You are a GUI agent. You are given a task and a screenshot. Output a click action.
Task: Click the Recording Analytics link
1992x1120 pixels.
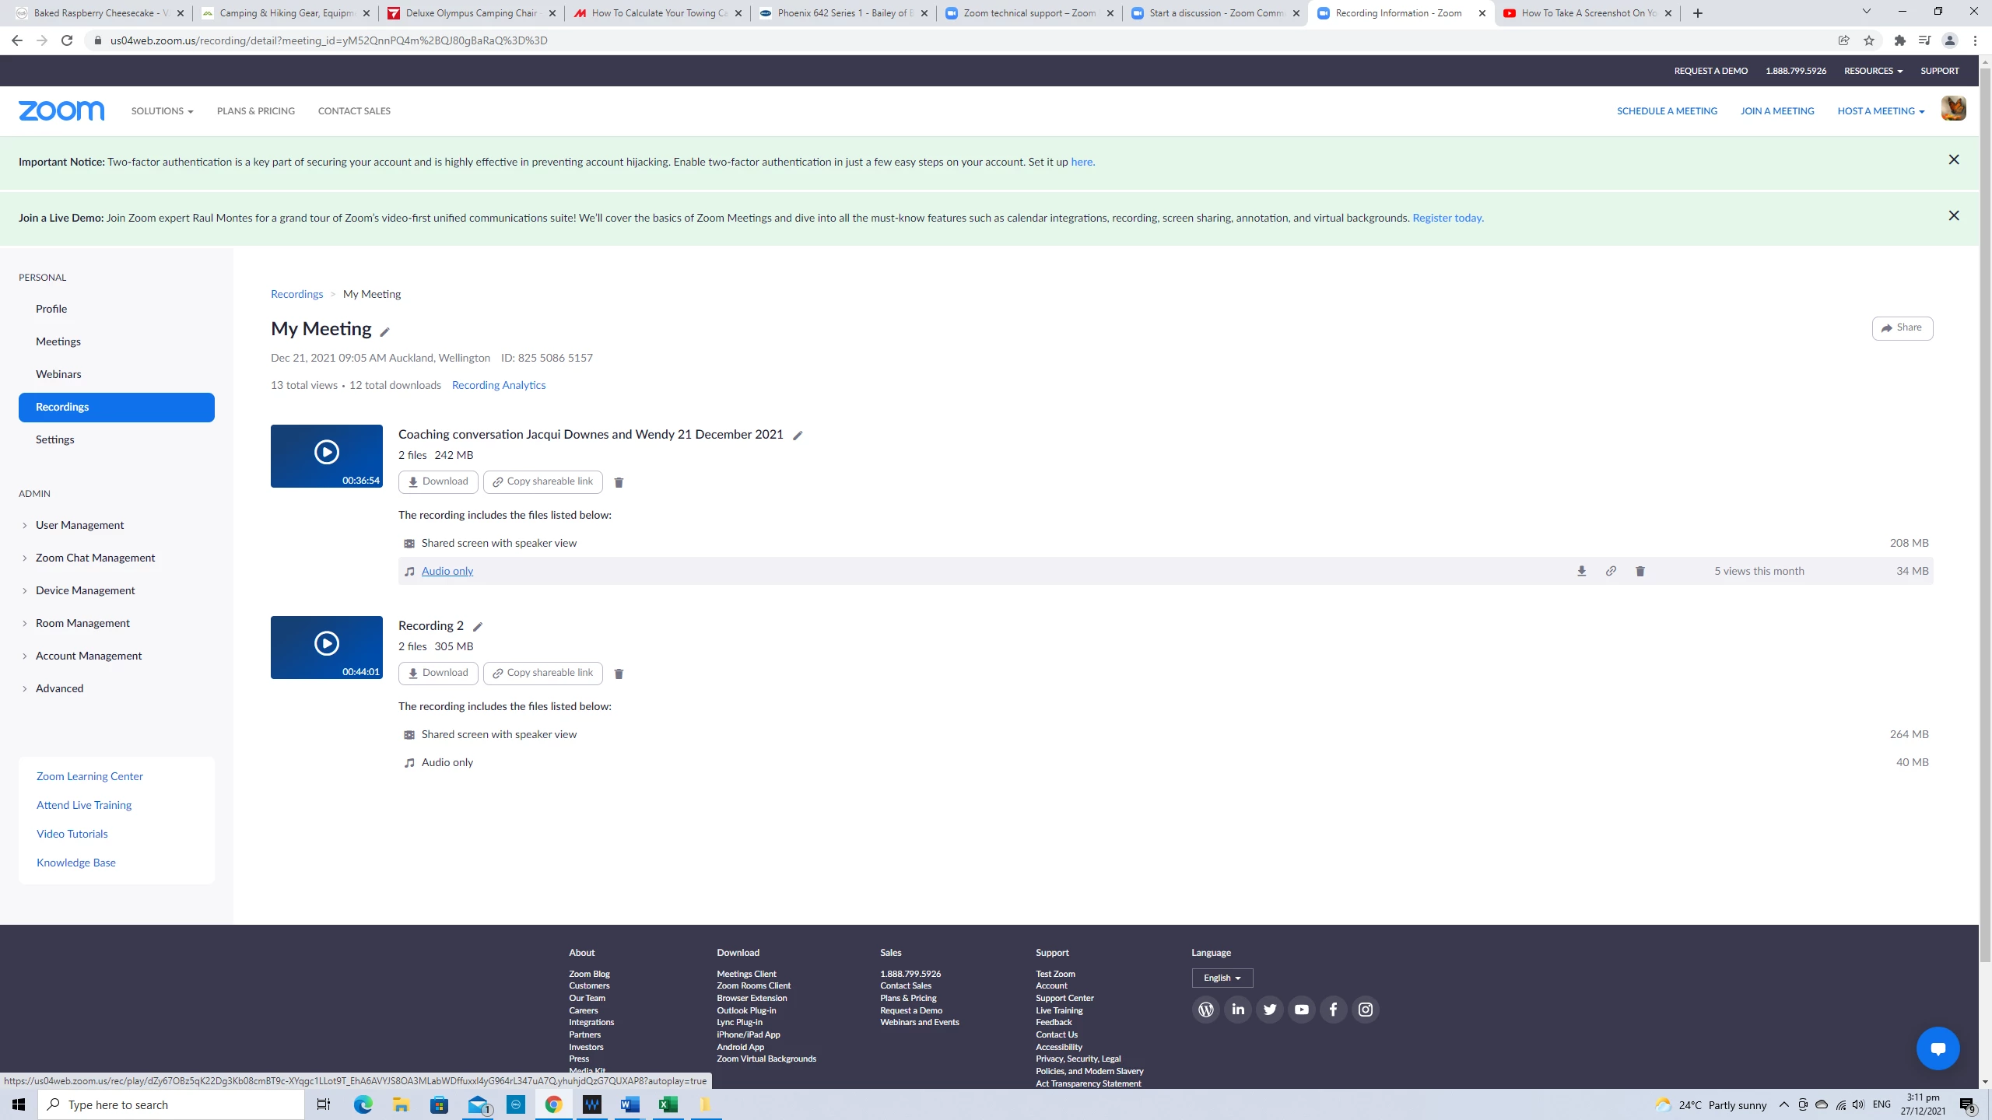(x=498, y=385)
